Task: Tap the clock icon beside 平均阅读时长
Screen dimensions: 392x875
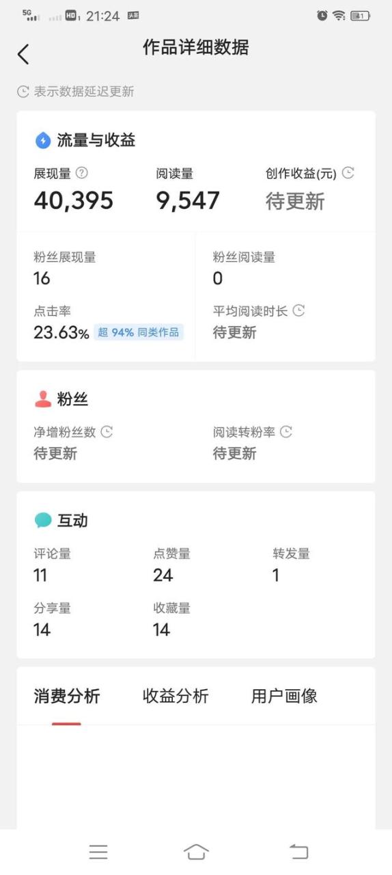Action: pos(298,310)
